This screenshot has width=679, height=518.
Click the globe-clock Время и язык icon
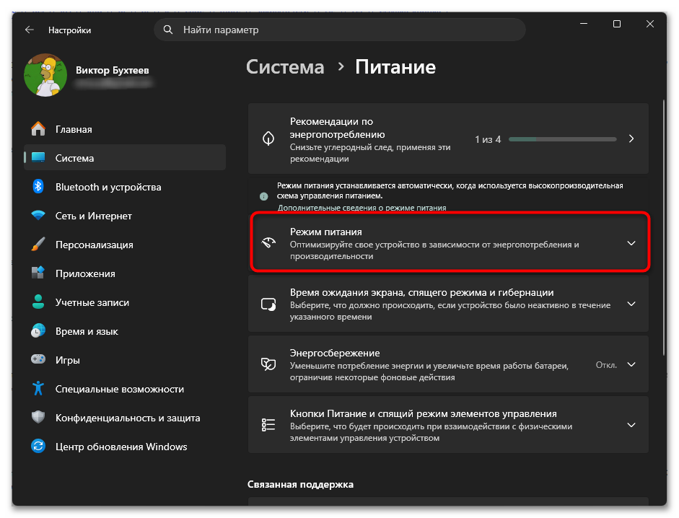38,330
